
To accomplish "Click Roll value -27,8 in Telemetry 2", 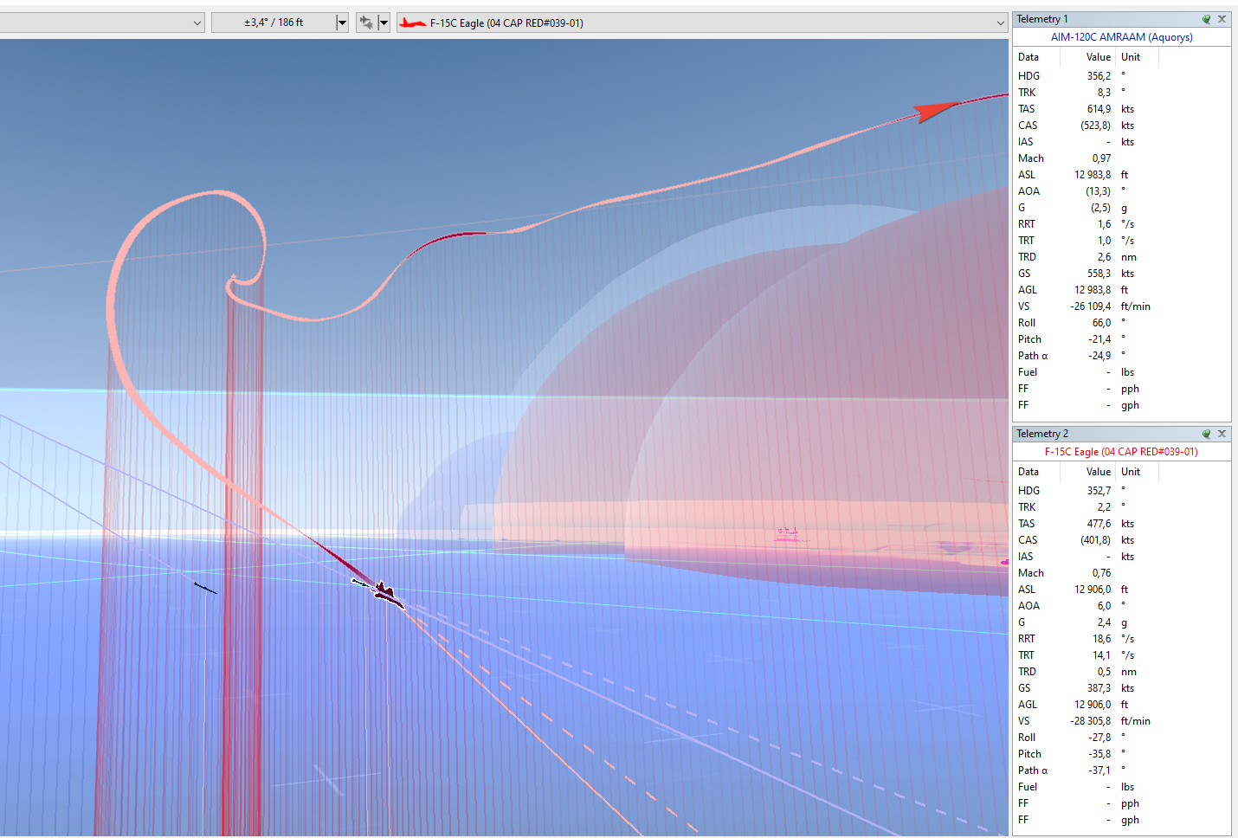I will point(1099,738).
